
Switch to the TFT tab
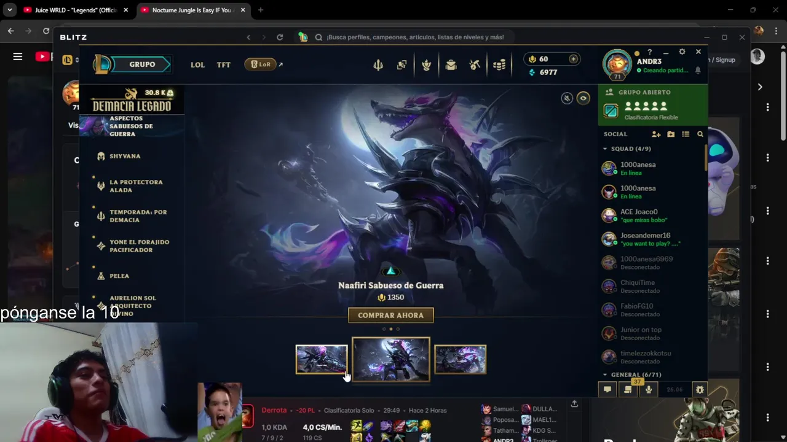coord(224,64)
